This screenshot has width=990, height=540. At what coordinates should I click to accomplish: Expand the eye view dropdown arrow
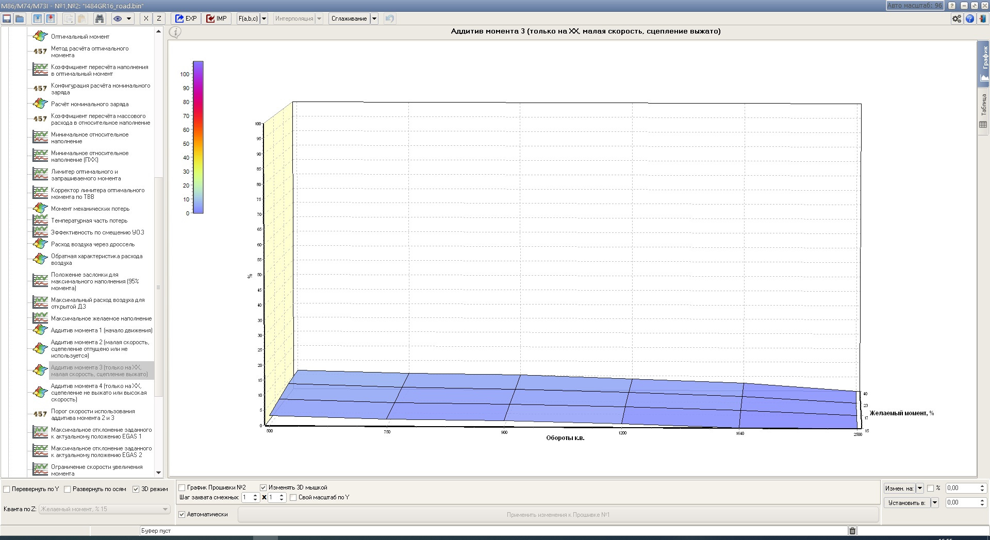tap(129, 19)
